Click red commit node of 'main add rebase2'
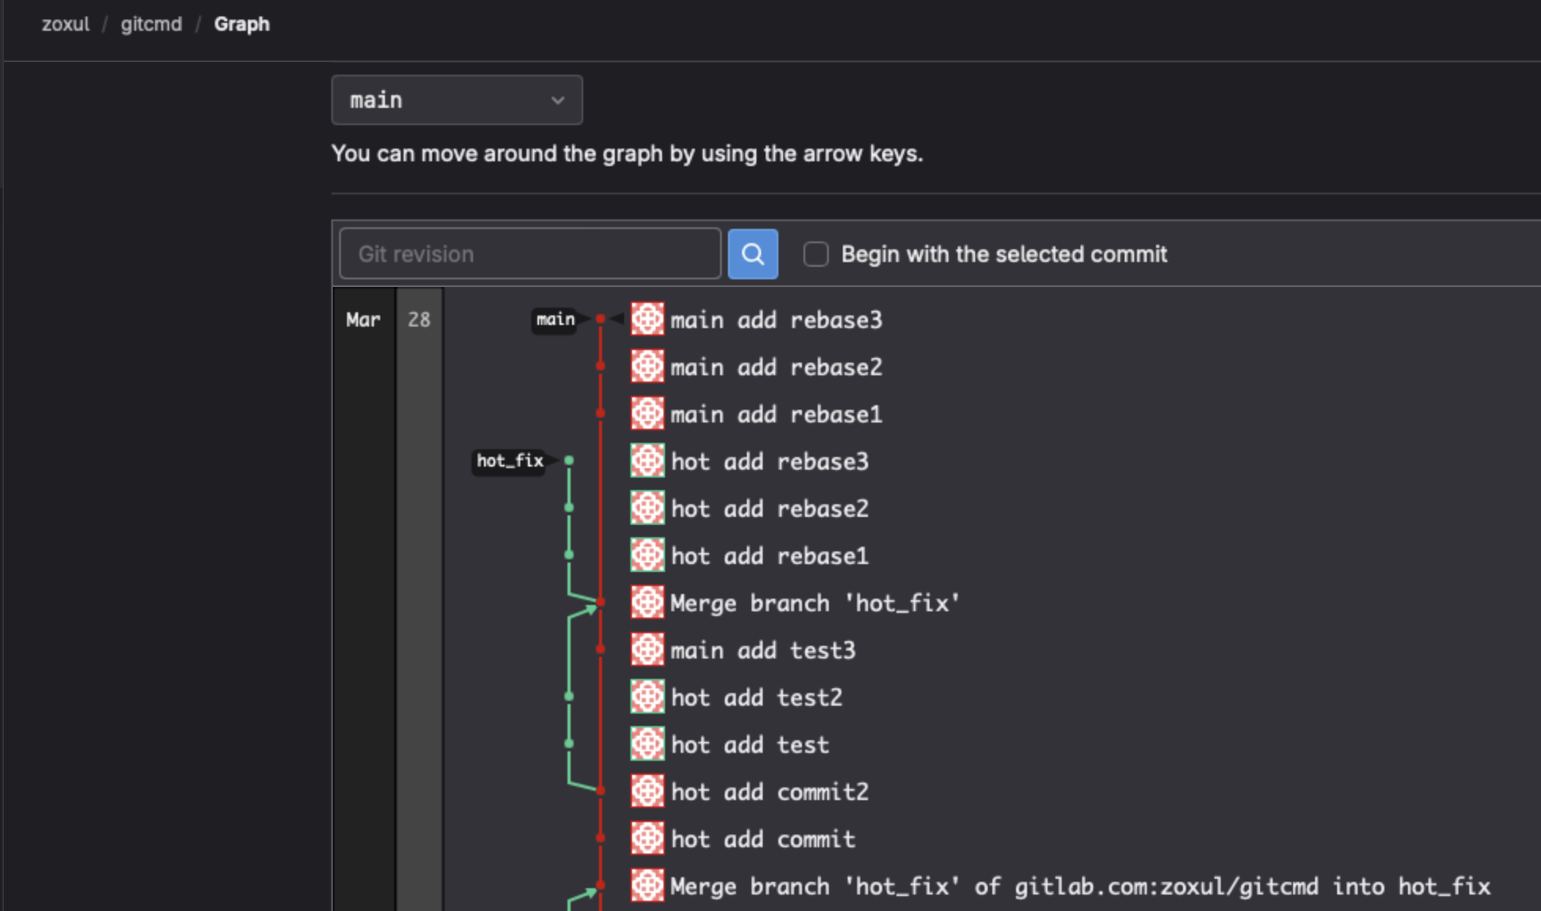1541x911 pixels. [x=601, y=367]
